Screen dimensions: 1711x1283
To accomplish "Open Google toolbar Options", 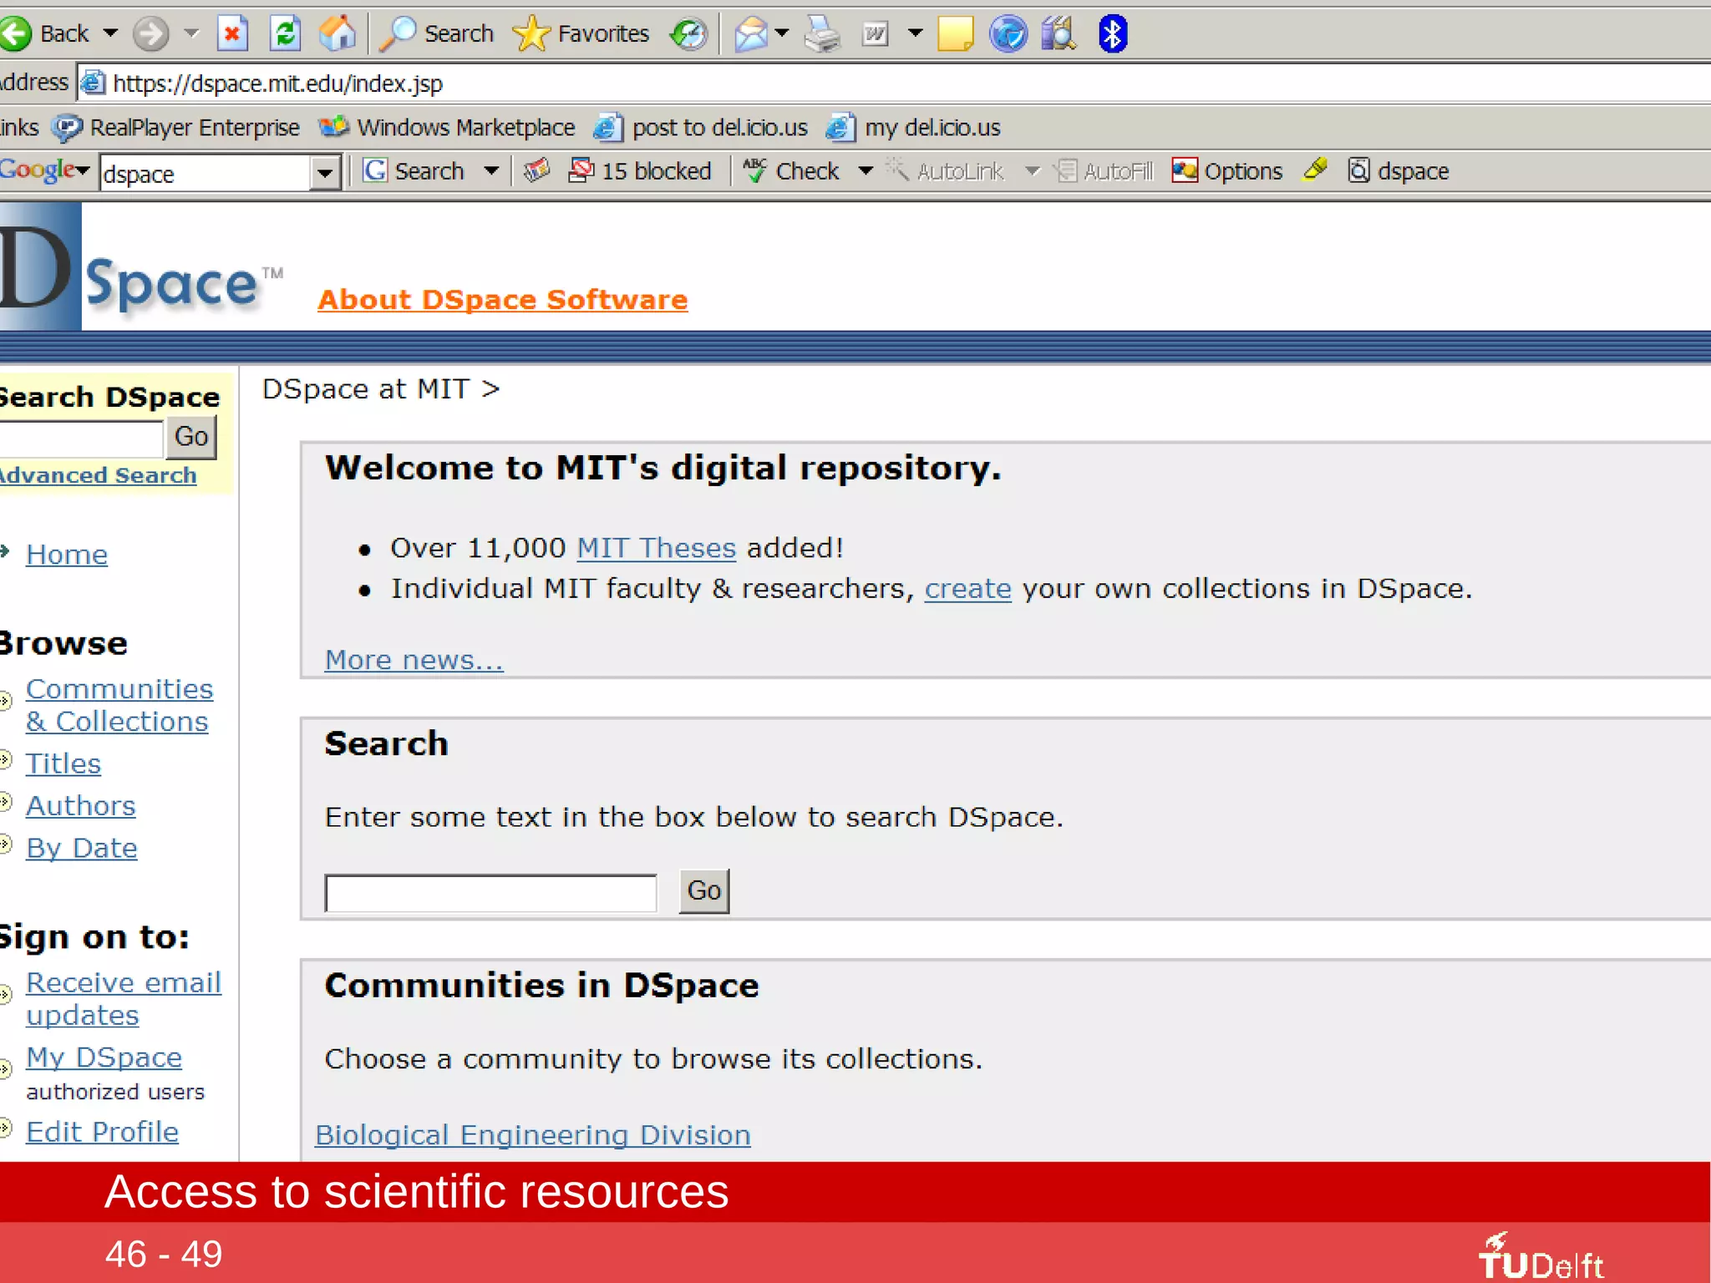I will click(x=1227, y=171).
